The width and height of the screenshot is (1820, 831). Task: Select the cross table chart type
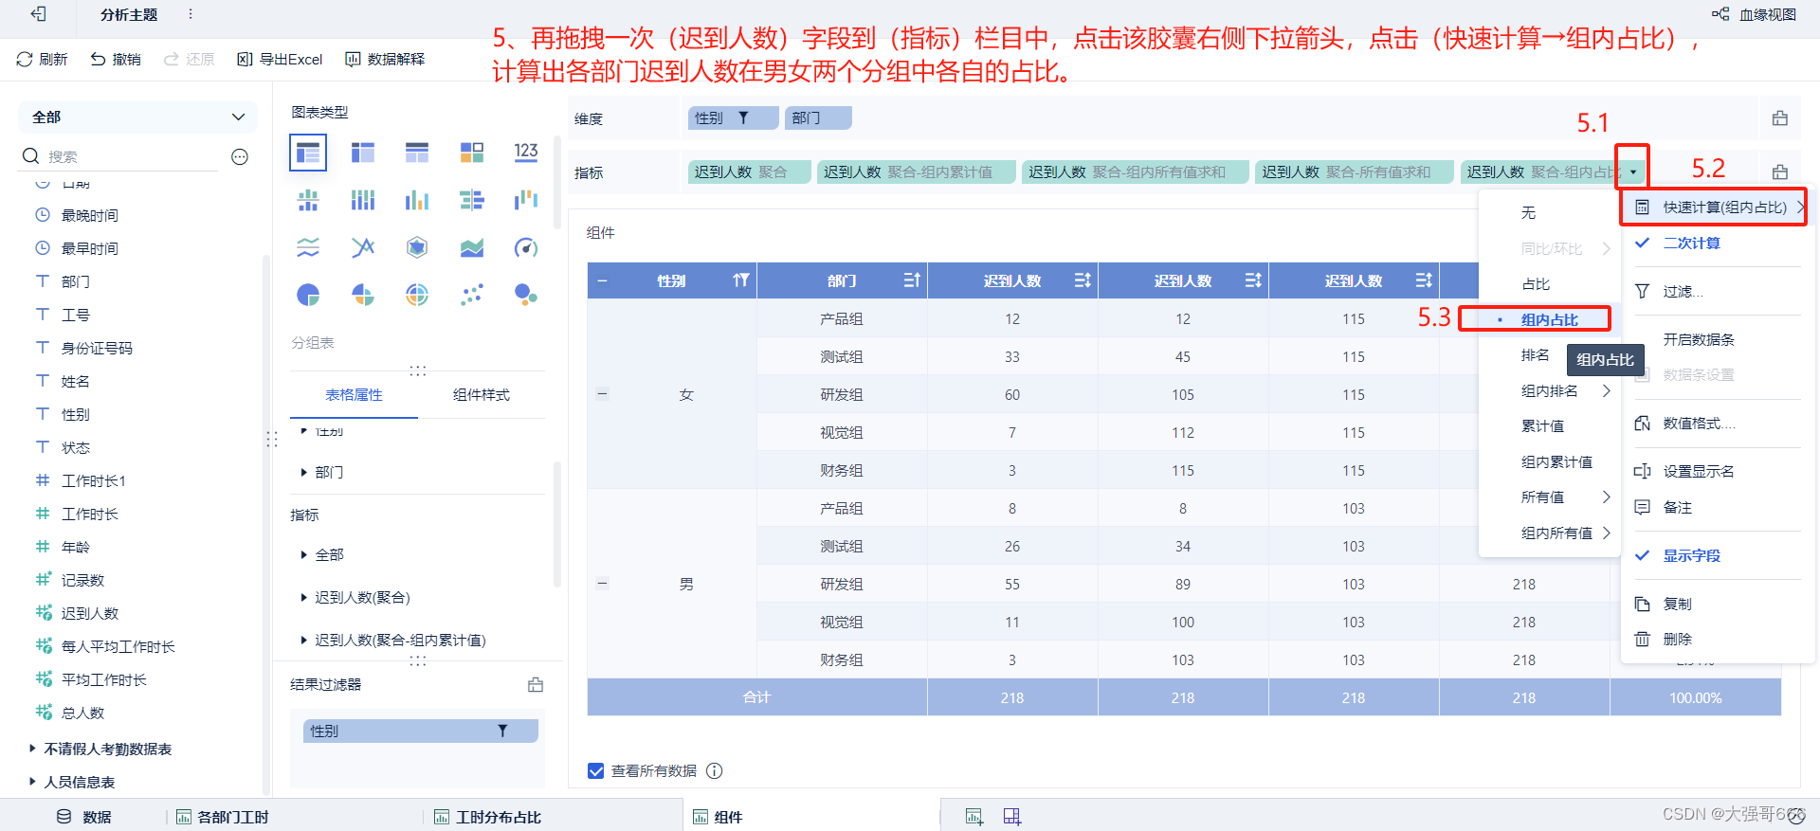pos(362,153)
